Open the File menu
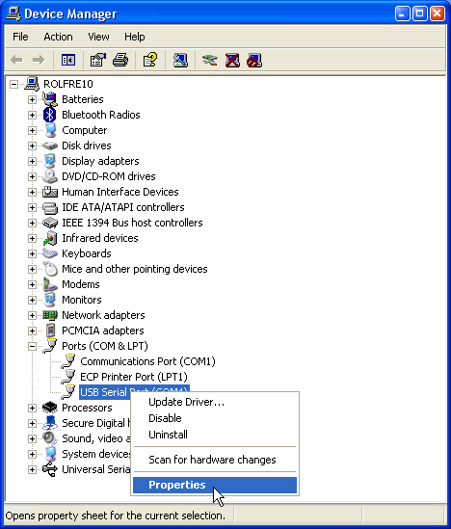The image size is (451, 529). [20, 37]
